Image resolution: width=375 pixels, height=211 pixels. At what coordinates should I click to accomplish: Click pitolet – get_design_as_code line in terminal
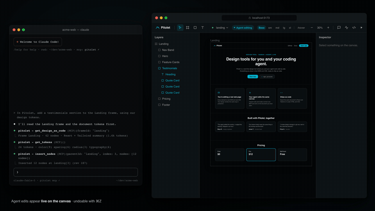64,131
